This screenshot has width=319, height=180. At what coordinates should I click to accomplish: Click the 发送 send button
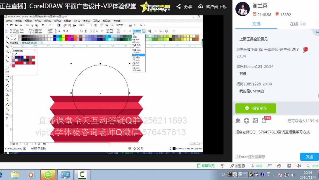[x=309, y=157]
